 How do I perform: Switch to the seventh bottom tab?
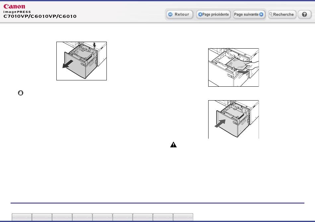click(x=143, y=217)
